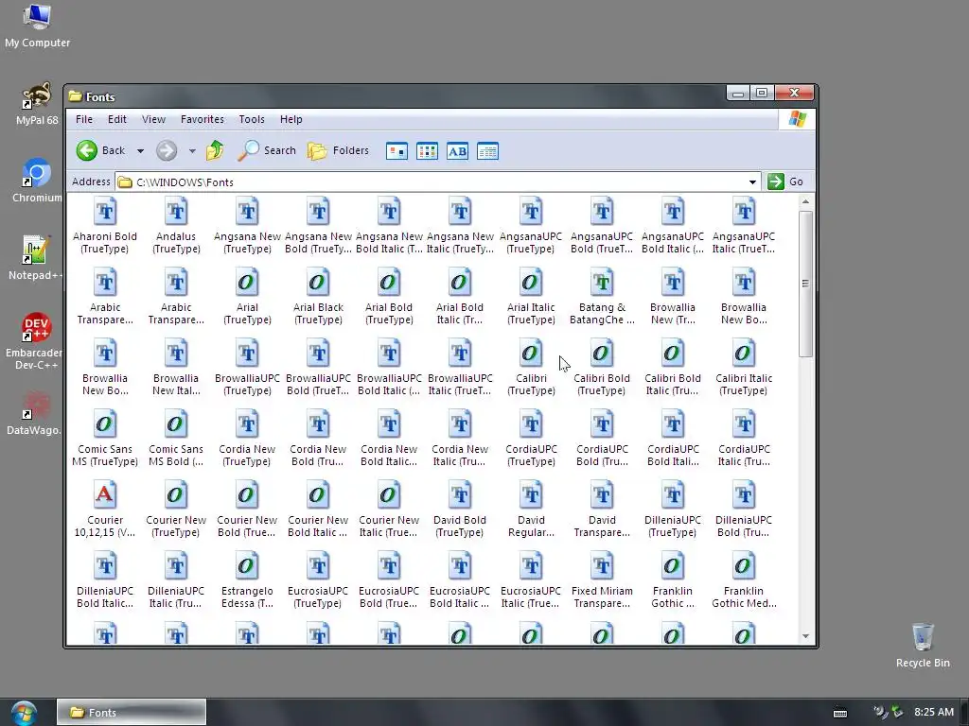Select Fixed Miriam Transparent font icon

click(602, 567)
